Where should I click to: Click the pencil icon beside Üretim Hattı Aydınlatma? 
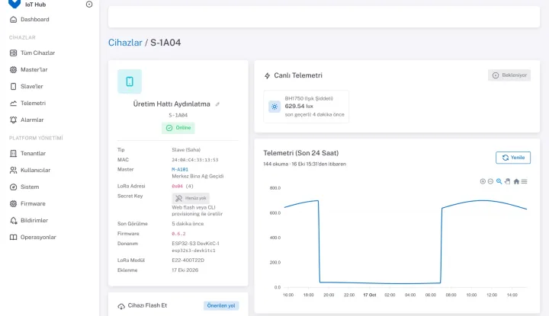click(217, 104)
